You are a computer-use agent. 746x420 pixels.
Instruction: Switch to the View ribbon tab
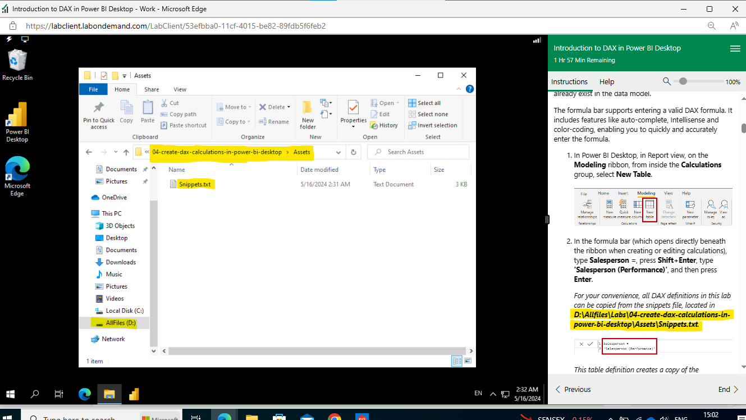pyautogui.click(x=180, y=89)
